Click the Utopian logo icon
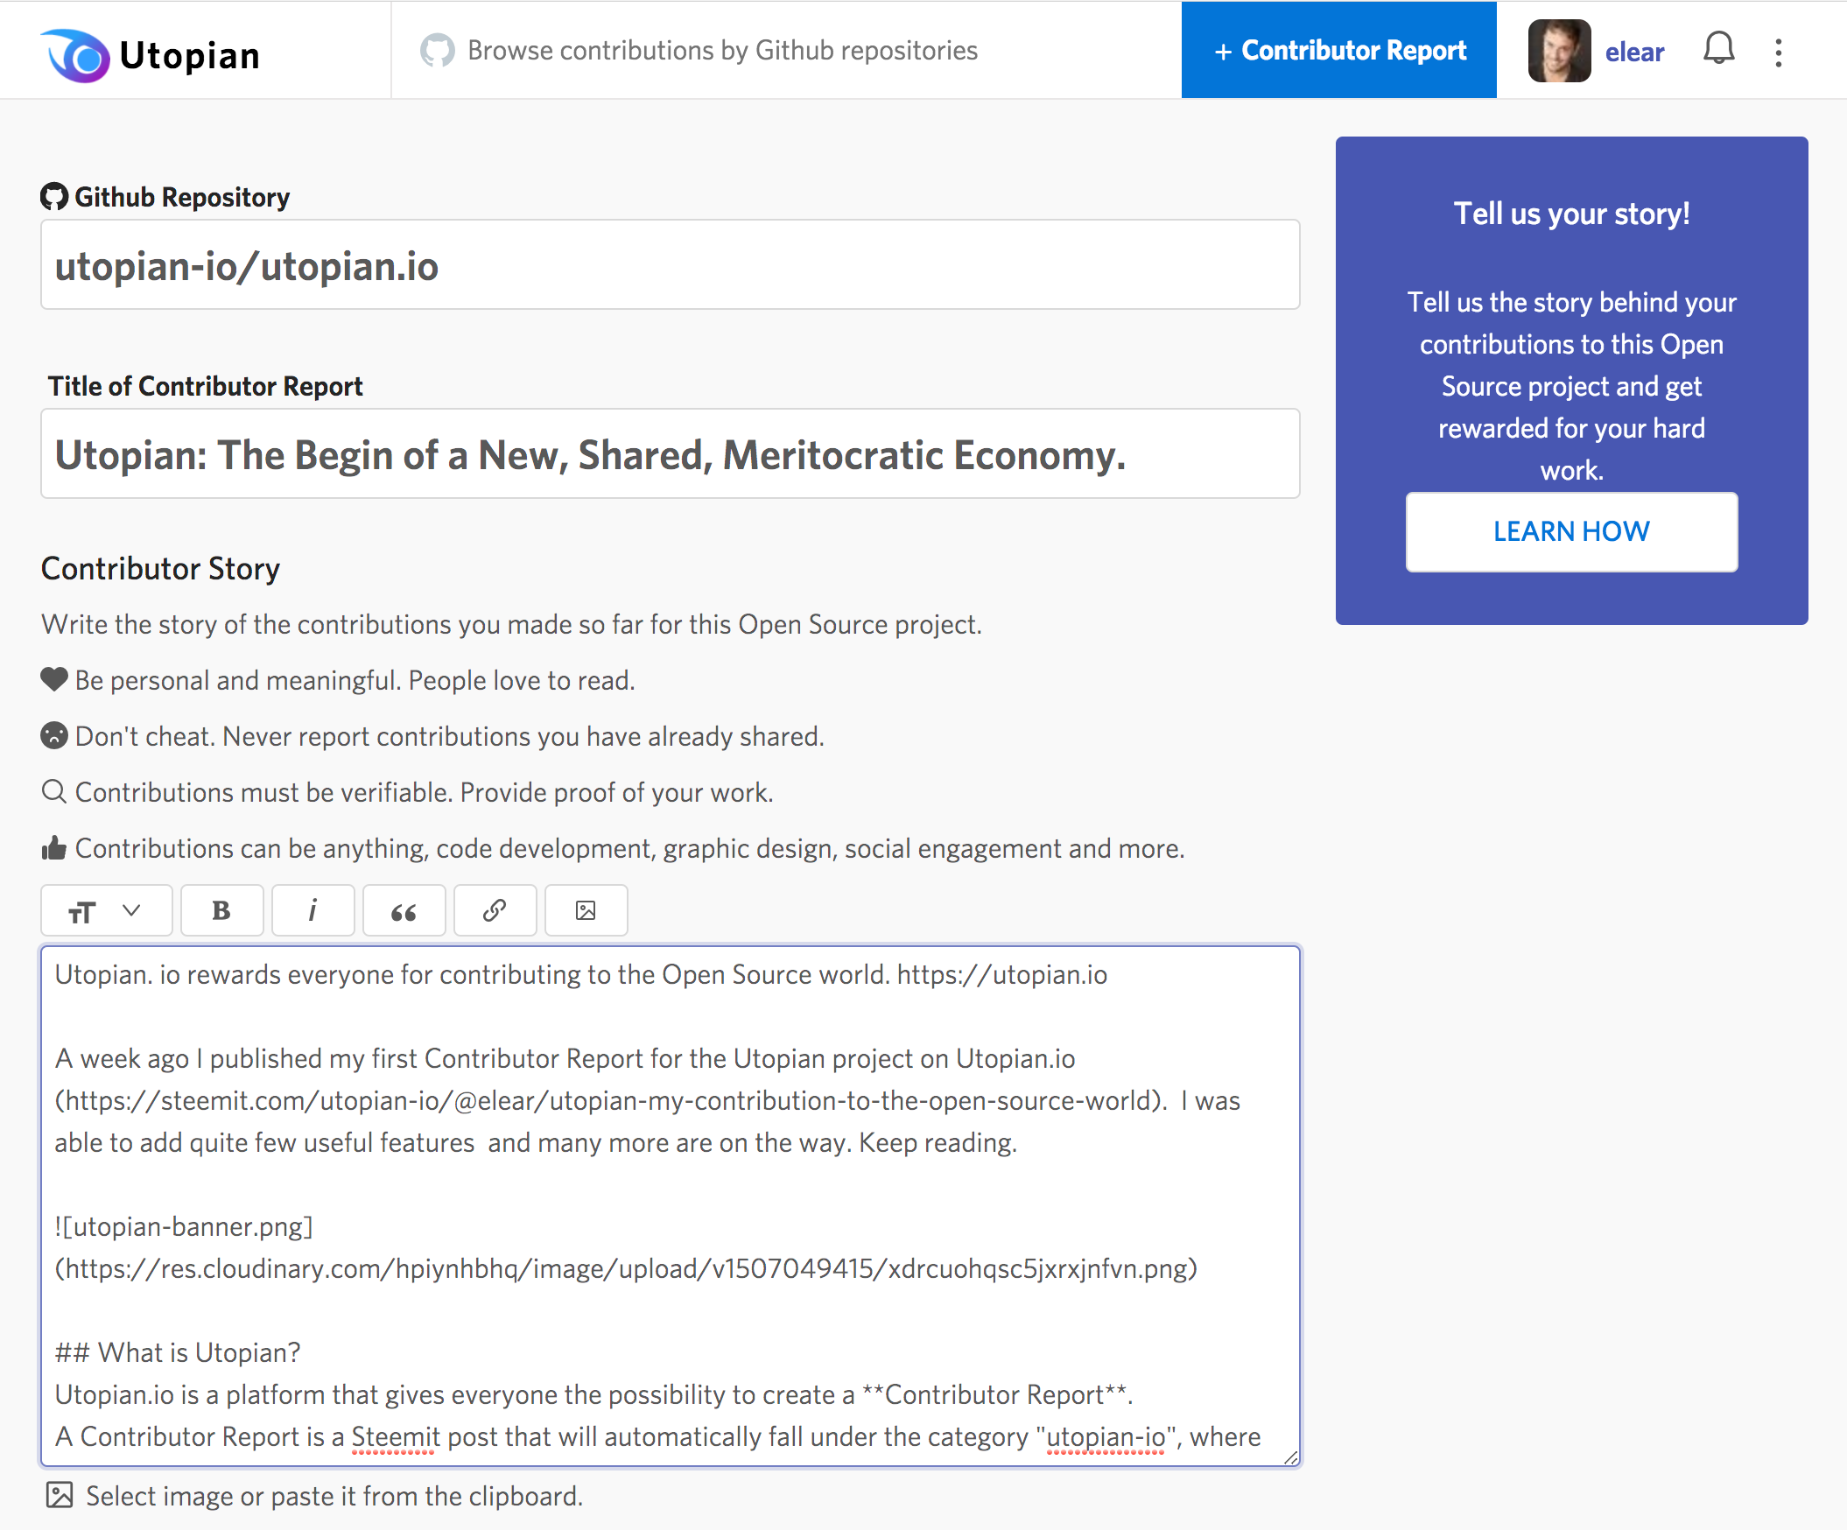The width and height of the screenshot is (1847, 1530). point(75,55)
